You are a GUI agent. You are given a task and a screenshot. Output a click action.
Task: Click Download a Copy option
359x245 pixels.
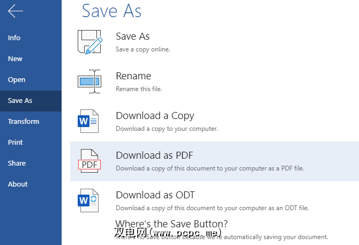(155, 116)
